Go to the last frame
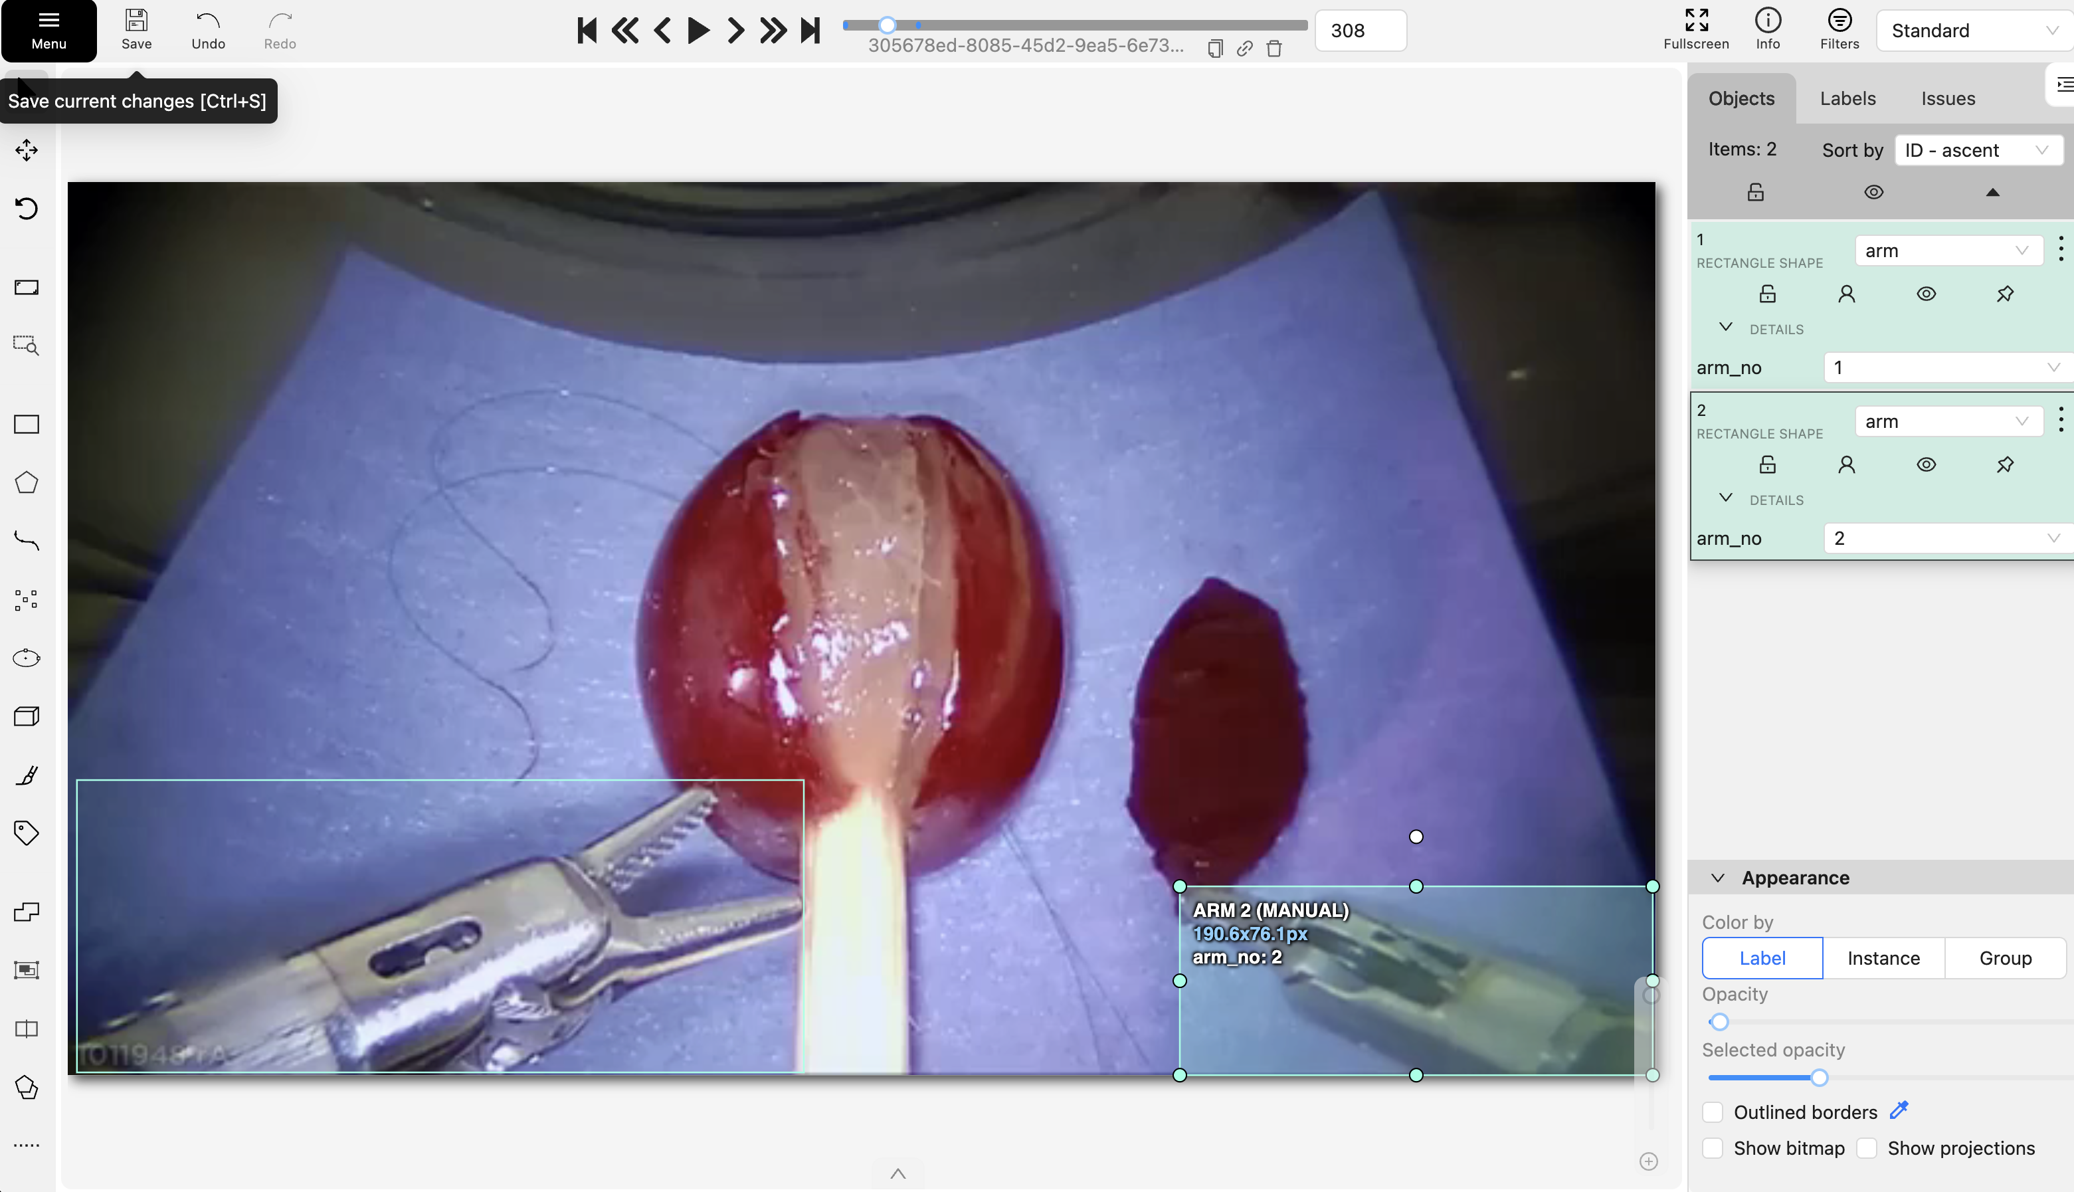The height and width of the screenshot is (1192, 2074). (x=810, y=31)
